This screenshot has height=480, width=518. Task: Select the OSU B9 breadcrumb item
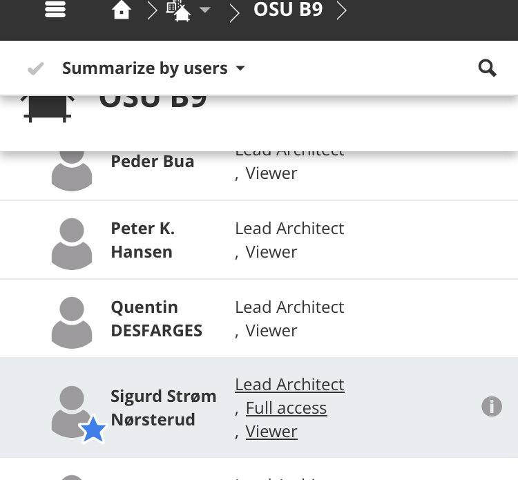[x=288, y=10]
